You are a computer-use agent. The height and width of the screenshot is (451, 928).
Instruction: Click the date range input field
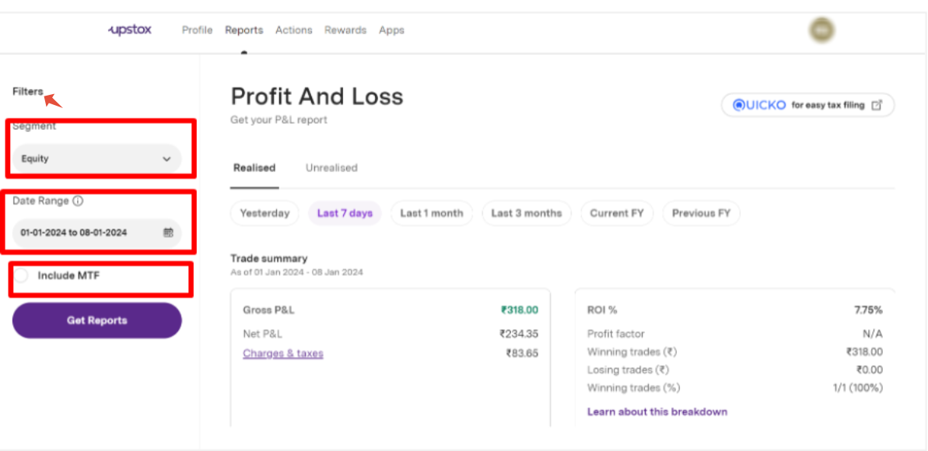[x=97, y=232]
